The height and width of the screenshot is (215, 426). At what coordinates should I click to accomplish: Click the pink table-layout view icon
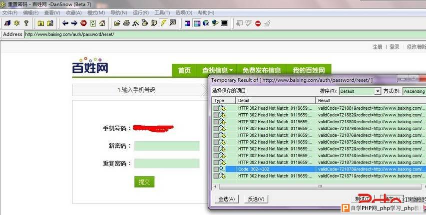(x=197, y=23)
